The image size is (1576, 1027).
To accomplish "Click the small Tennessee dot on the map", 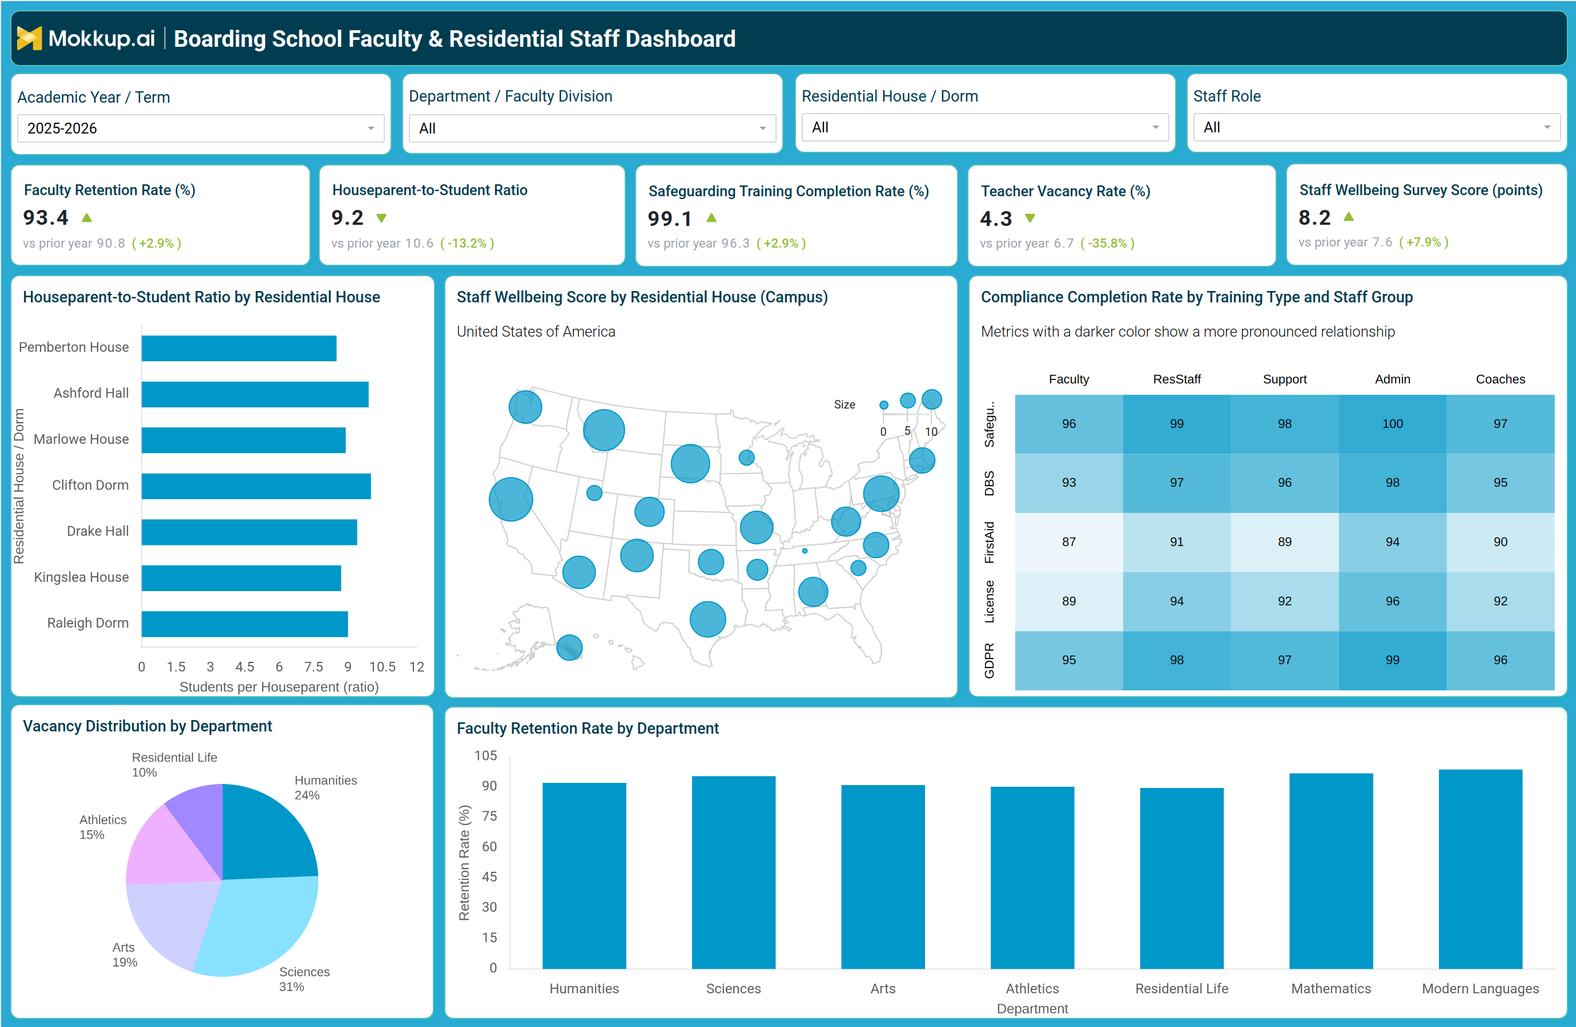I will tap(805, 551).
